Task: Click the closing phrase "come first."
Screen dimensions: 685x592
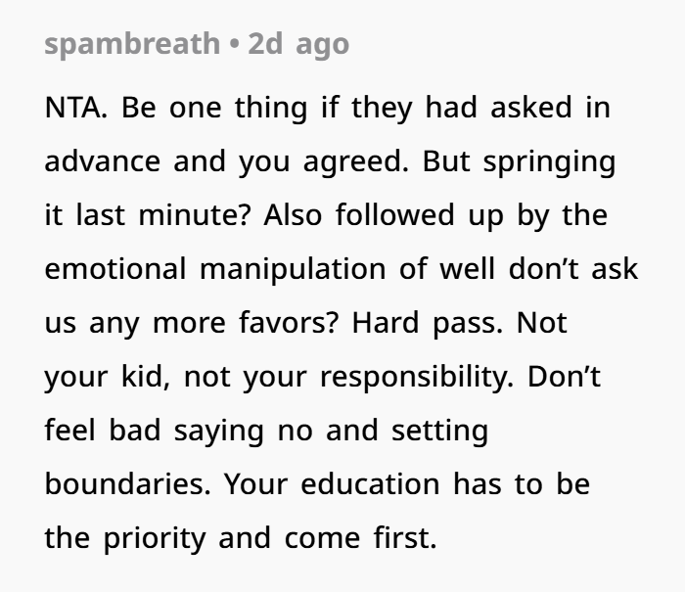Action: [x=360, y=538]
